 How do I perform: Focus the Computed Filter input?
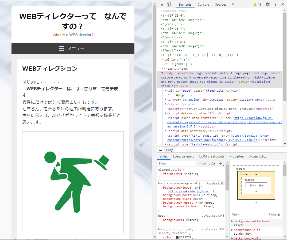point(246,215)
